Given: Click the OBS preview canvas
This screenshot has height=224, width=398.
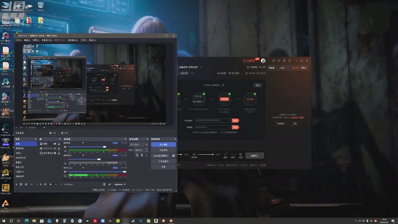Looking at the screenshot, I should pyautogui.click(x=94, y=84).
